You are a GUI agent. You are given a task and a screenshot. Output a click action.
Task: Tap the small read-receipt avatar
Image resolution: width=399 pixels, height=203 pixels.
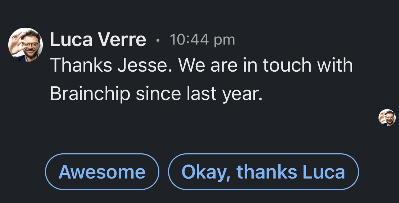(387, 118)
